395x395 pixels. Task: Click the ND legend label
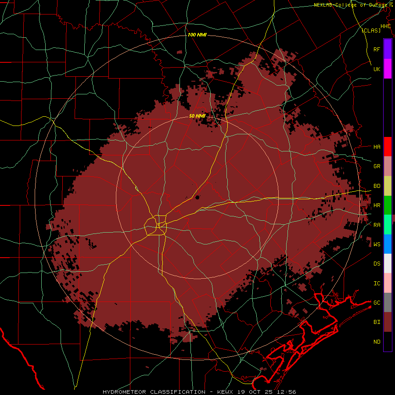[377, 342]
